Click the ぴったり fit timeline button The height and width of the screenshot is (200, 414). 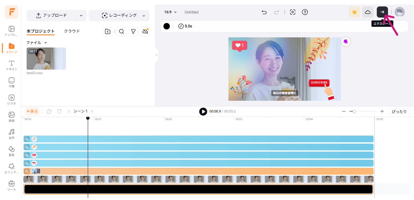coord(399,111)
